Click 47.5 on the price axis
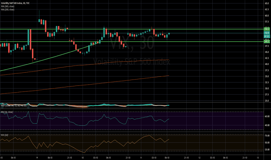This screenshot has width=271, height=160. click(267, 46)
